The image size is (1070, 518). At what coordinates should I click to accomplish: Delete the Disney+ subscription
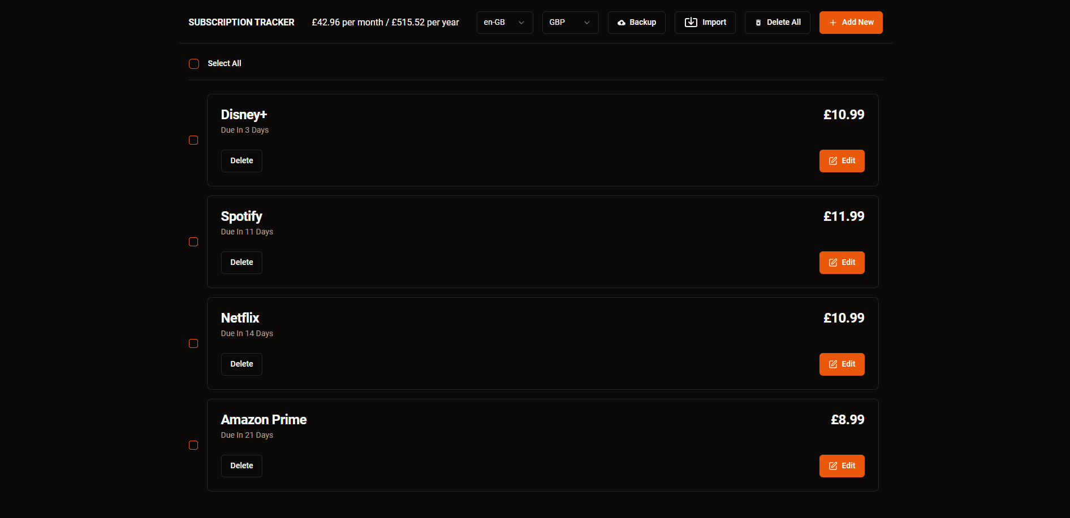241,161
